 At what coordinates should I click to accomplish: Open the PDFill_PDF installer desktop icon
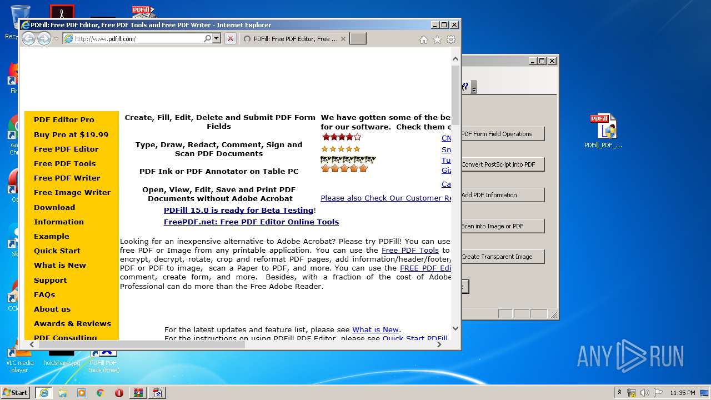[x=603, y=131]
